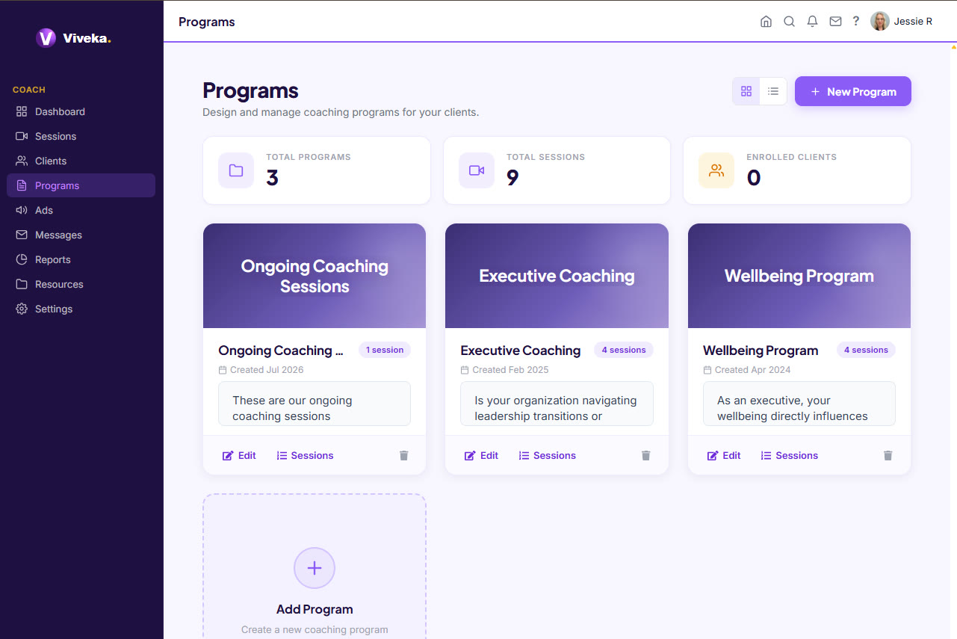Open Settings in the sidebar

click(x=81, y=309)
